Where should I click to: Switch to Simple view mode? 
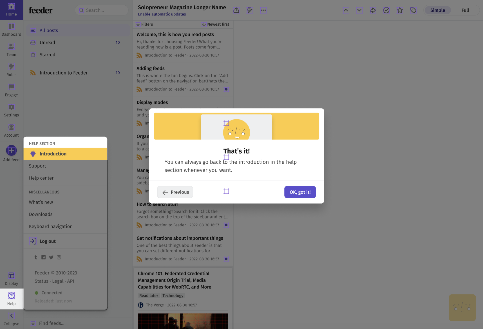[x=438, y=10]
